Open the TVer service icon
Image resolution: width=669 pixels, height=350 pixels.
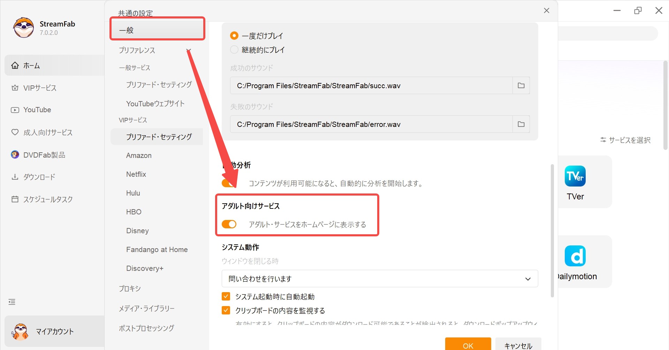575,176
